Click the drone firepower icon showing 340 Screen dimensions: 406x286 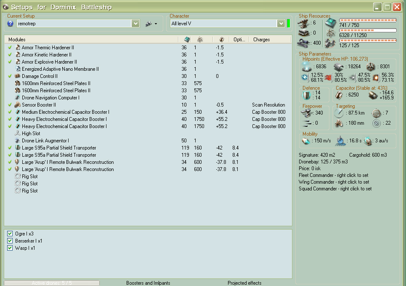307,113
